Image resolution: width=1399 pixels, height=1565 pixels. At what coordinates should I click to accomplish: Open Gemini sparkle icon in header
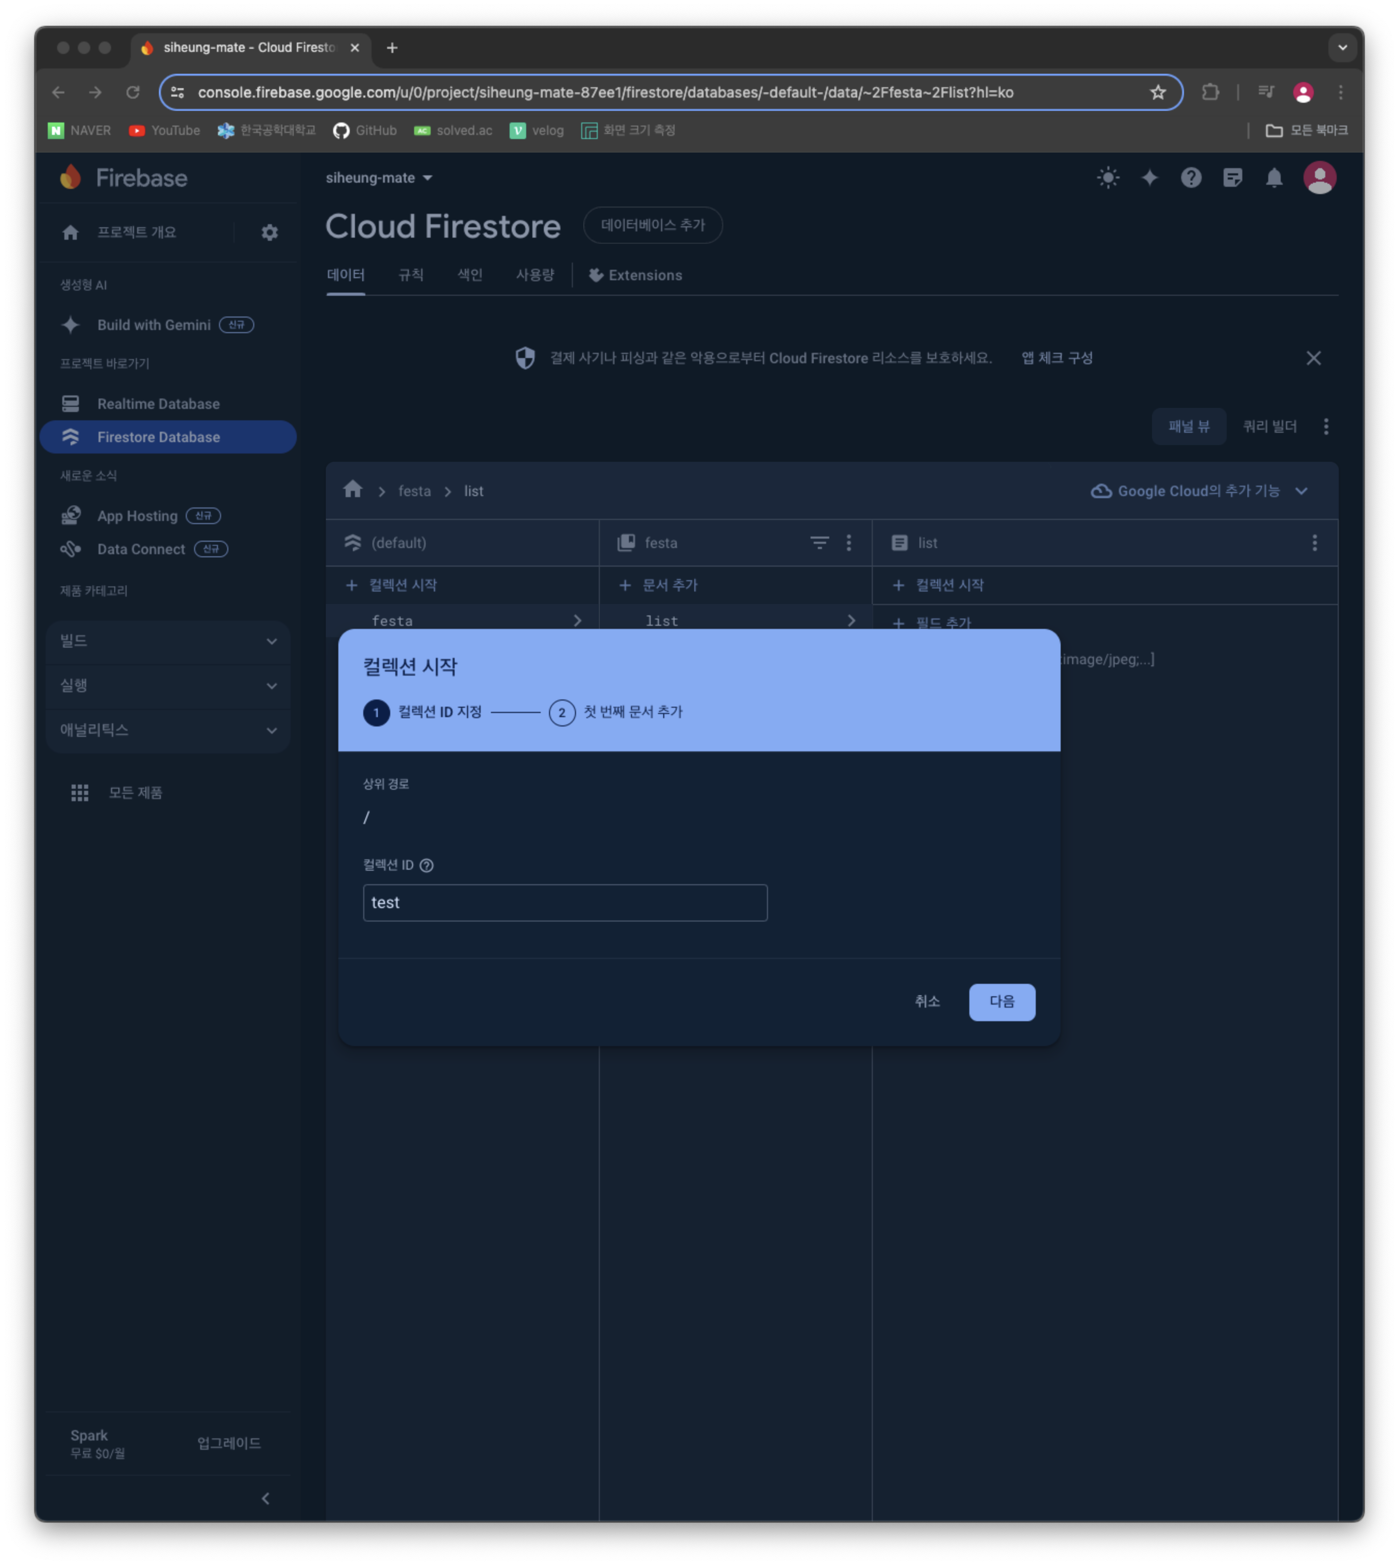tap(1149, 177)
